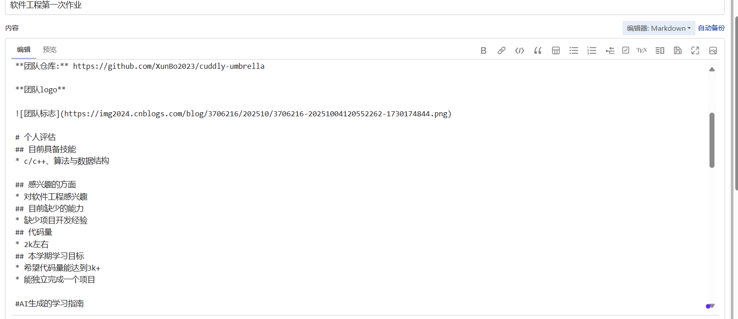738x319 pixels.
Task: Insert a hyperlink using the link icon
Action: 501,51
